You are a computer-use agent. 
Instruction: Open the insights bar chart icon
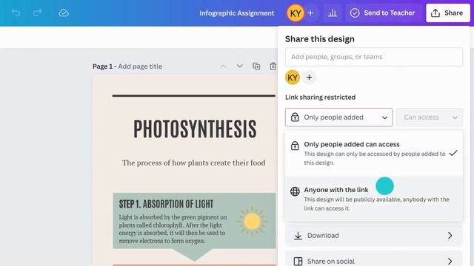click(x=333, y=13)
